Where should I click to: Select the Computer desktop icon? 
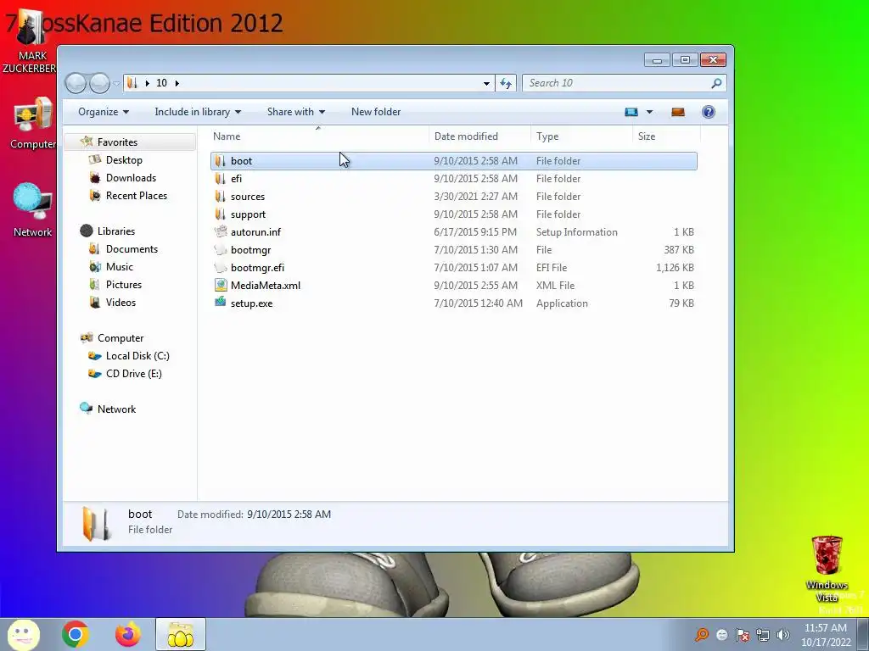coord(33,124)
